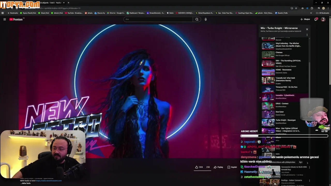Play 'SiM – The Rumbling' playlist item

pyautogui.click(x=284, y=63)
